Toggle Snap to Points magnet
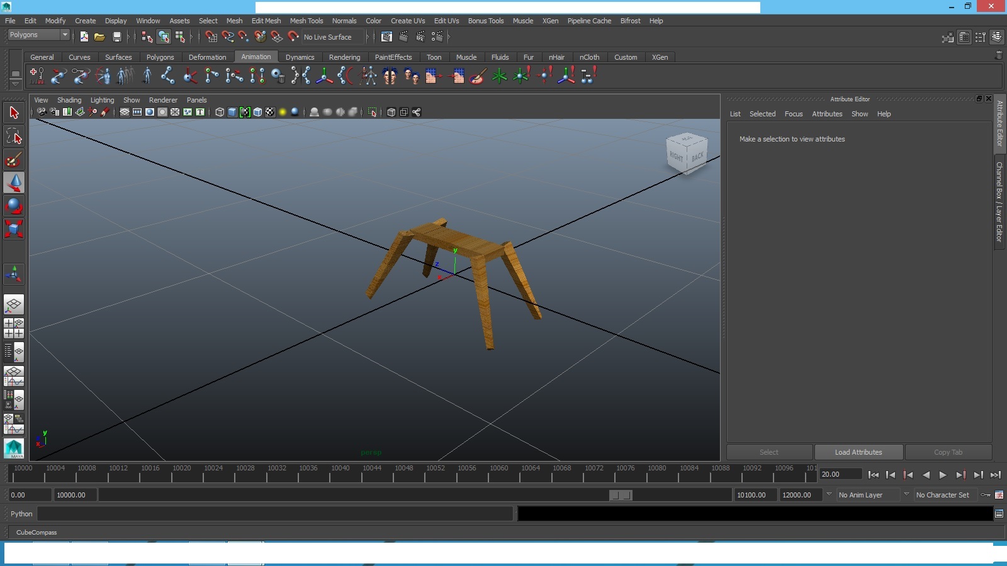This screenshot has width=1007, height=566. pyautogui.click(x=244, y=37)
